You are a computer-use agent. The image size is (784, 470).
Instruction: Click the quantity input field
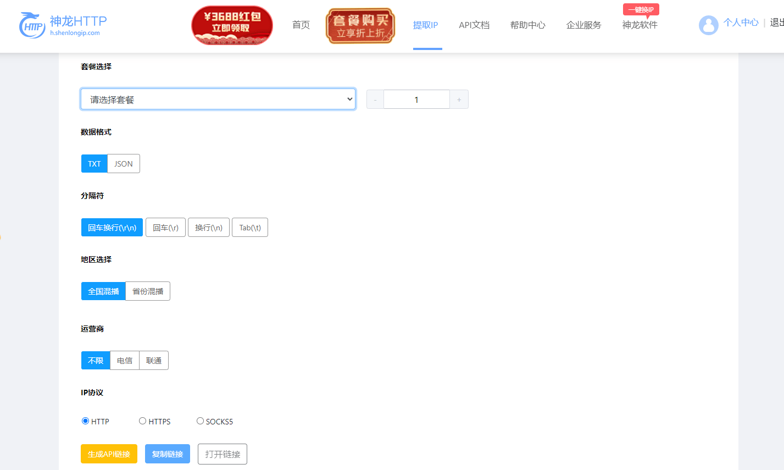click(416, 99)
